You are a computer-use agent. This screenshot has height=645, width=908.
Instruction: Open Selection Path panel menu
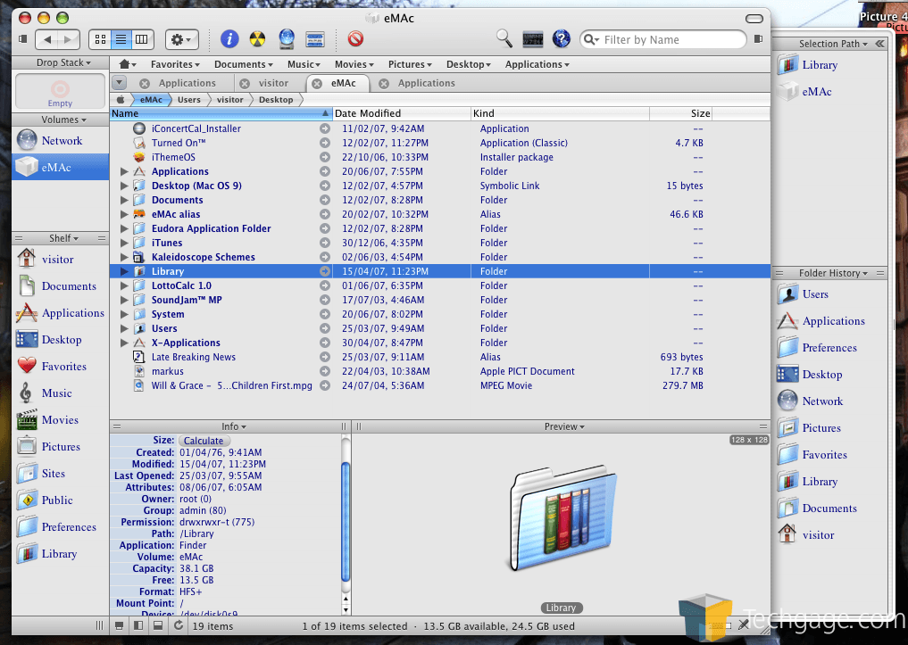tap(833, 44)
